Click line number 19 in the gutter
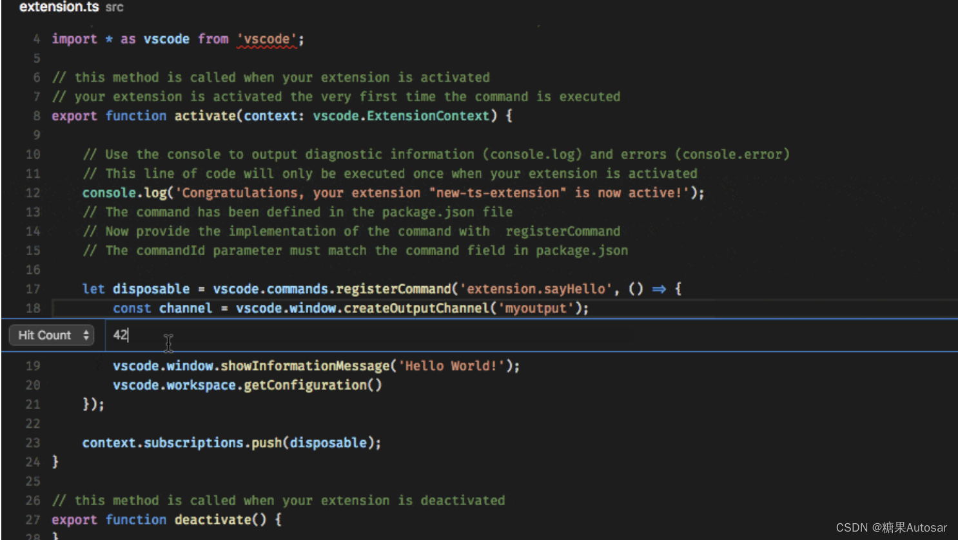This screenshot has width=958, height=540. (33, 366)
